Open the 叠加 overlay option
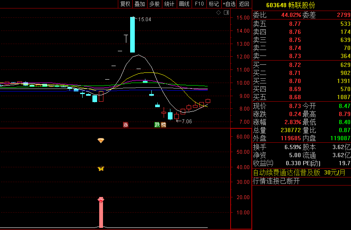The image size is (351, 230). 139,4
